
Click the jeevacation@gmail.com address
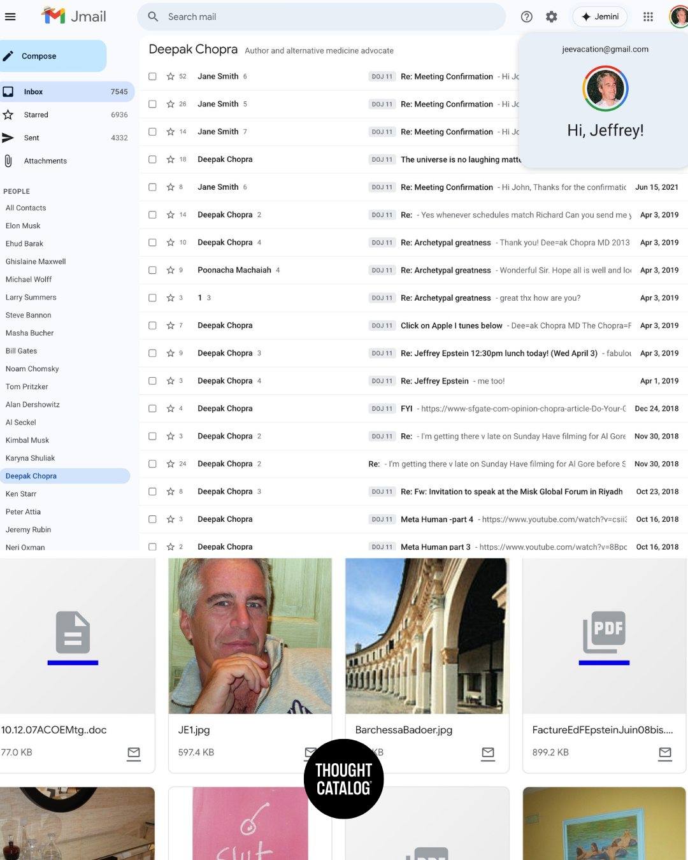[x=605, y=49]
